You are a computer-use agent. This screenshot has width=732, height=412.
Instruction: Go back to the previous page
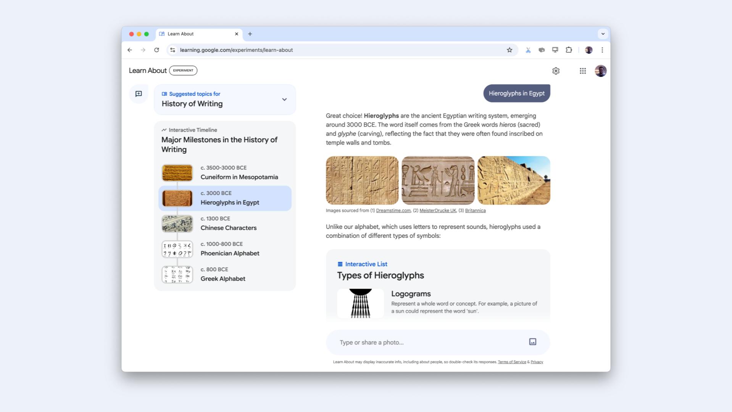(x=130, y=50)
